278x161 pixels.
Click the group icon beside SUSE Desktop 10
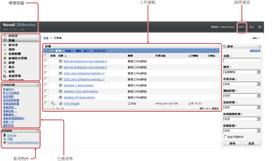click(60, 73)
